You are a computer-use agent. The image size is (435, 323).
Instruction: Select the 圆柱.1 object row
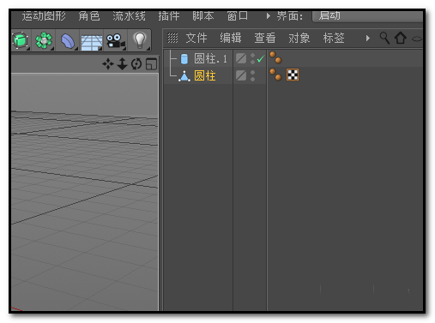pos(210,59)
